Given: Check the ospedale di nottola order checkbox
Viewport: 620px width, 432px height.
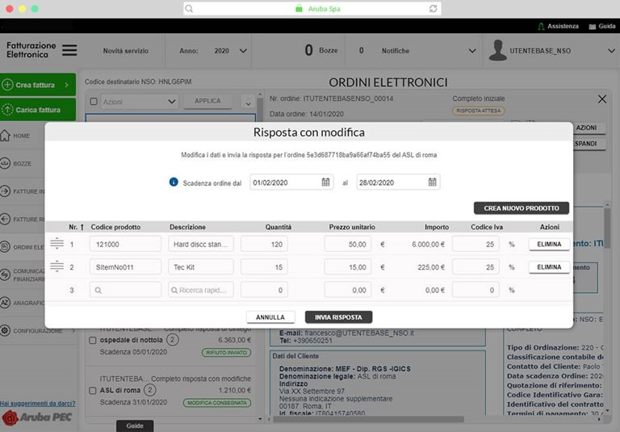Looking at the screenshot, I should point(94,340).
